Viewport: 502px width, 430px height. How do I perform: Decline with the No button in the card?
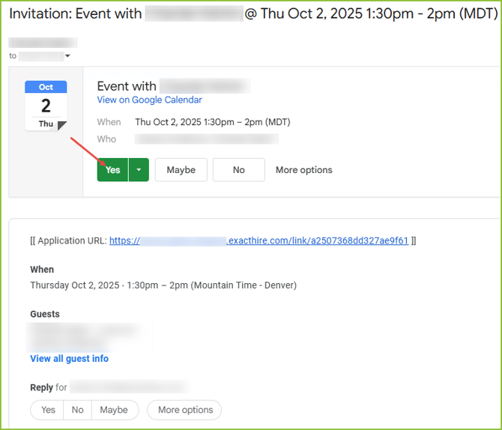point(238,170)
